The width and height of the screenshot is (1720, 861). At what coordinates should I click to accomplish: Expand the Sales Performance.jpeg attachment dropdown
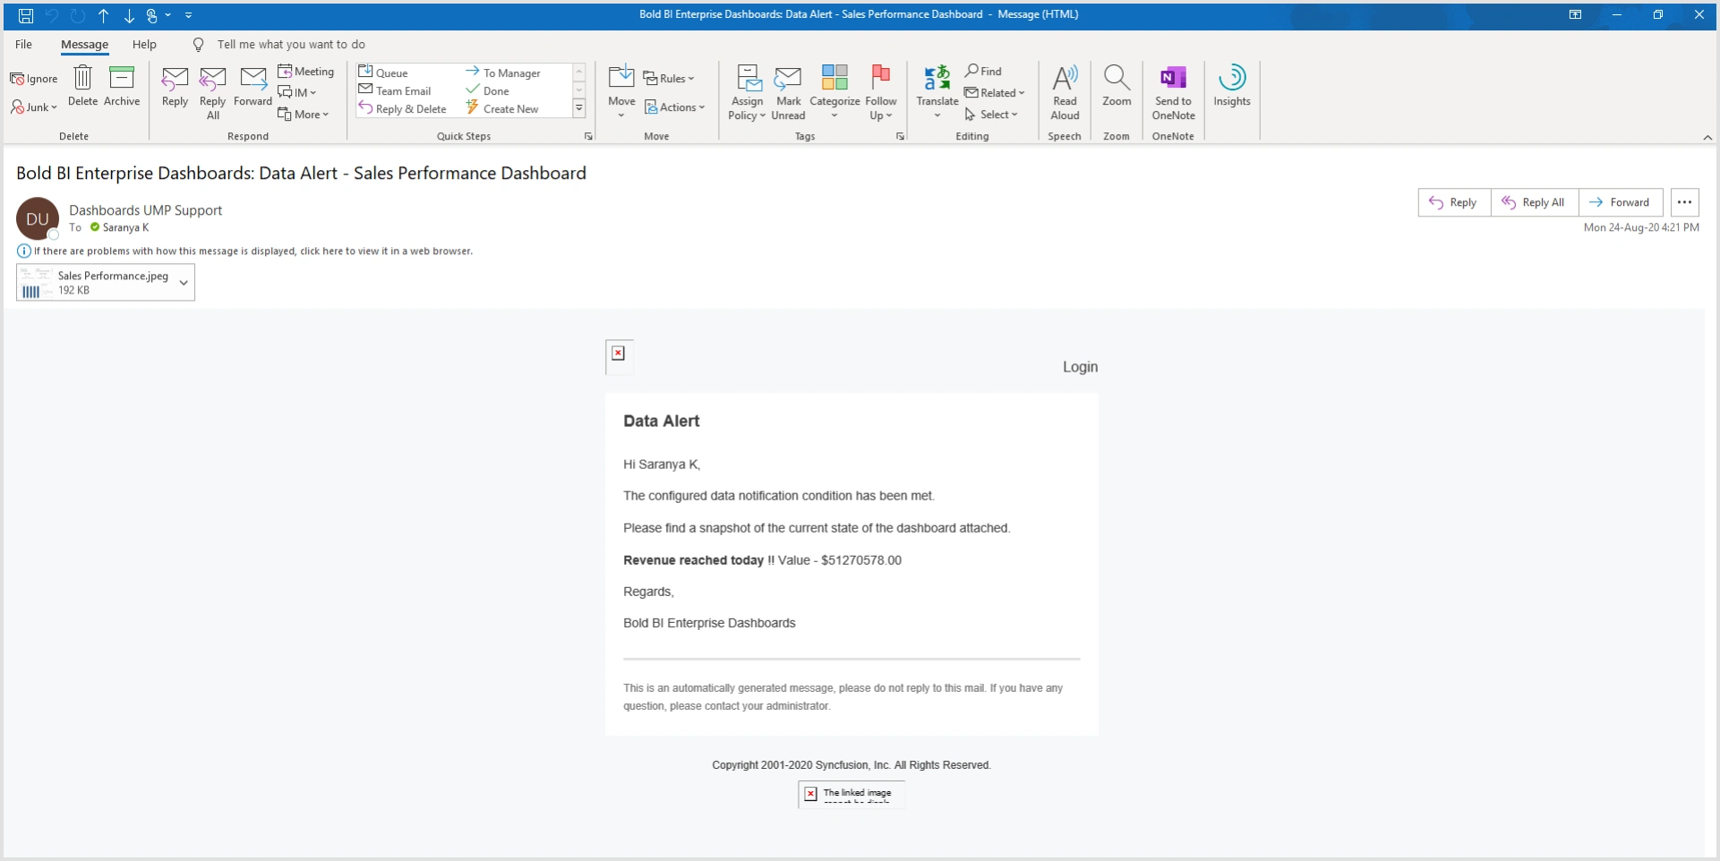(183, 282)
